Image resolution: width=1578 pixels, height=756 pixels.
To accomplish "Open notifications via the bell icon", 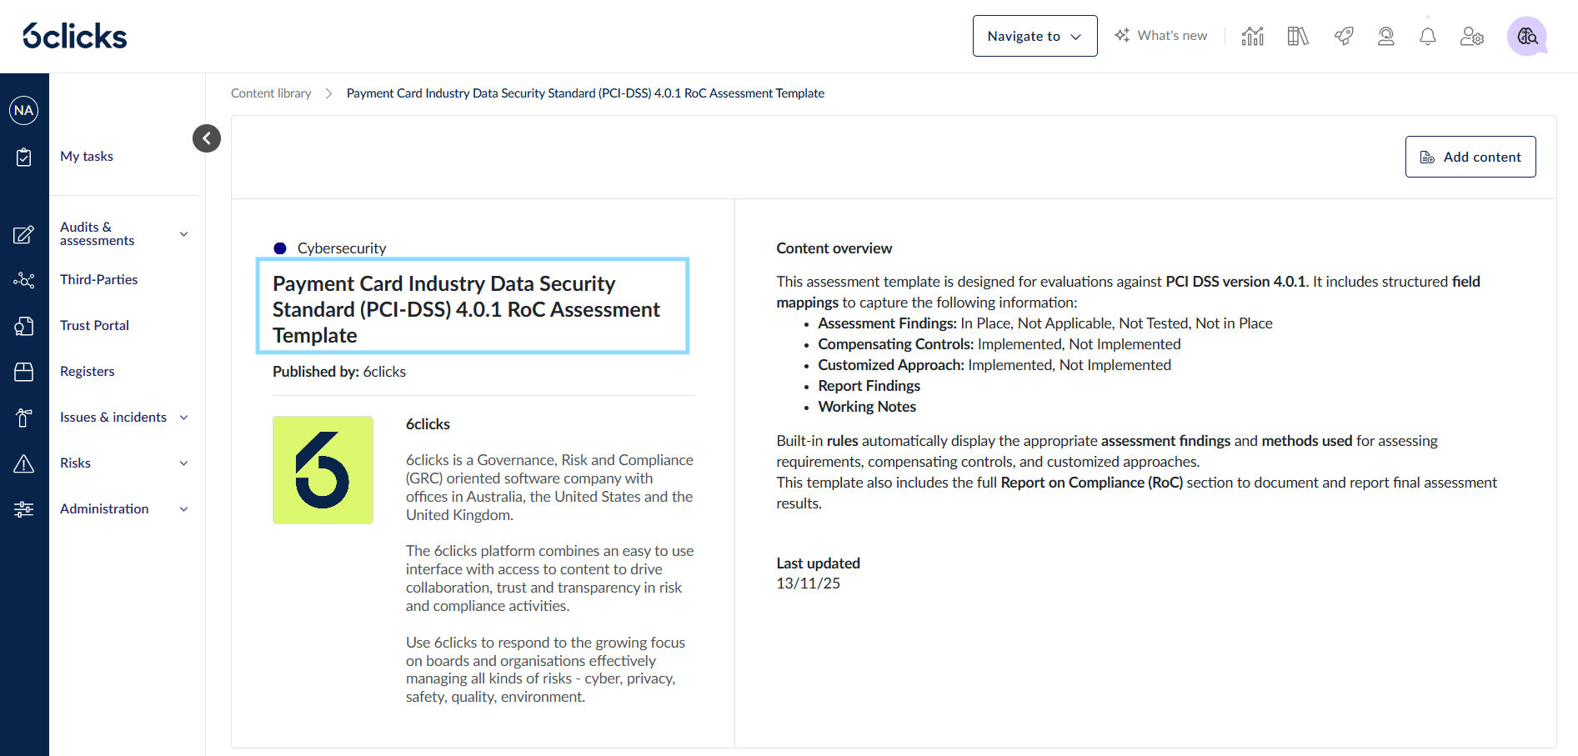I will [x=1427, y=36].
